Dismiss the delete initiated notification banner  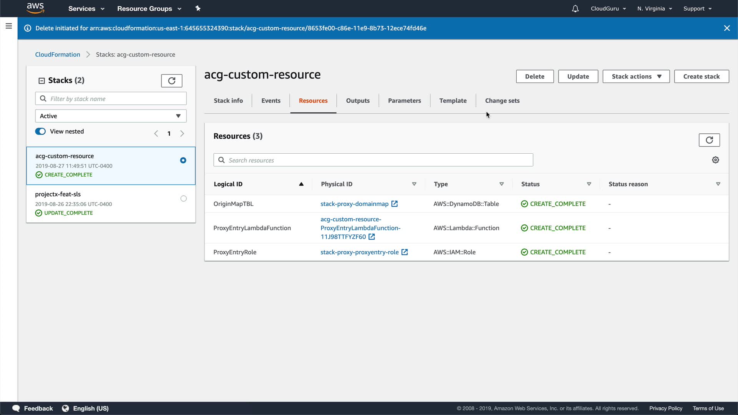point(727,28)
